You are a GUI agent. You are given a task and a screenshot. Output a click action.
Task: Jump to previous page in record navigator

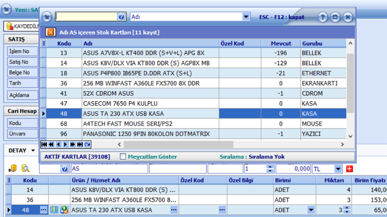(51, 144)
